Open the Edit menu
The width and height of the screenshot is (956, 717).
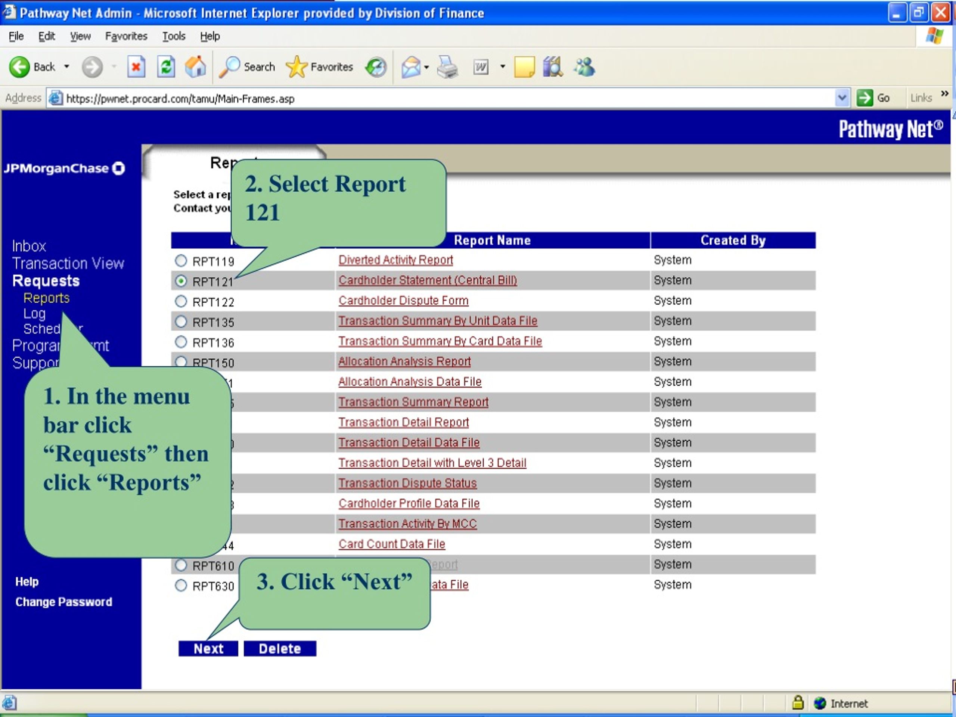click(x=47, y=36)
